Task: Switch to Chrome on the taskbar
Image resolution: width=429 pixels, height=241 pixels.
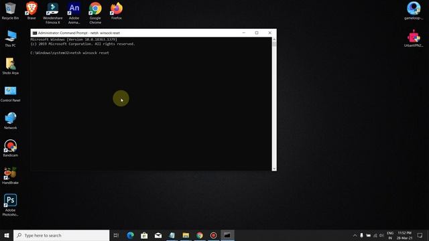Action: point(200,235)
